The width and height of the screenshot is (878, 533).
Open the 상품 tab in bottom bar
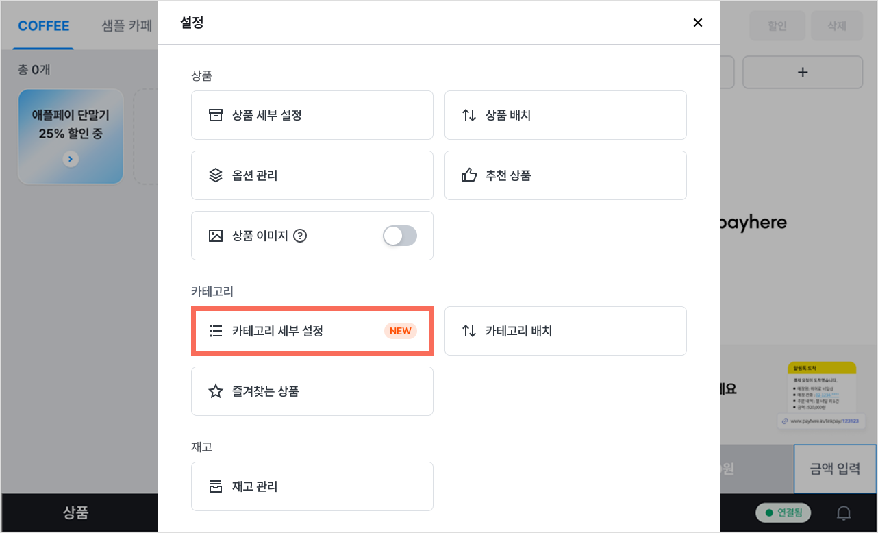[x=75, y=512]
